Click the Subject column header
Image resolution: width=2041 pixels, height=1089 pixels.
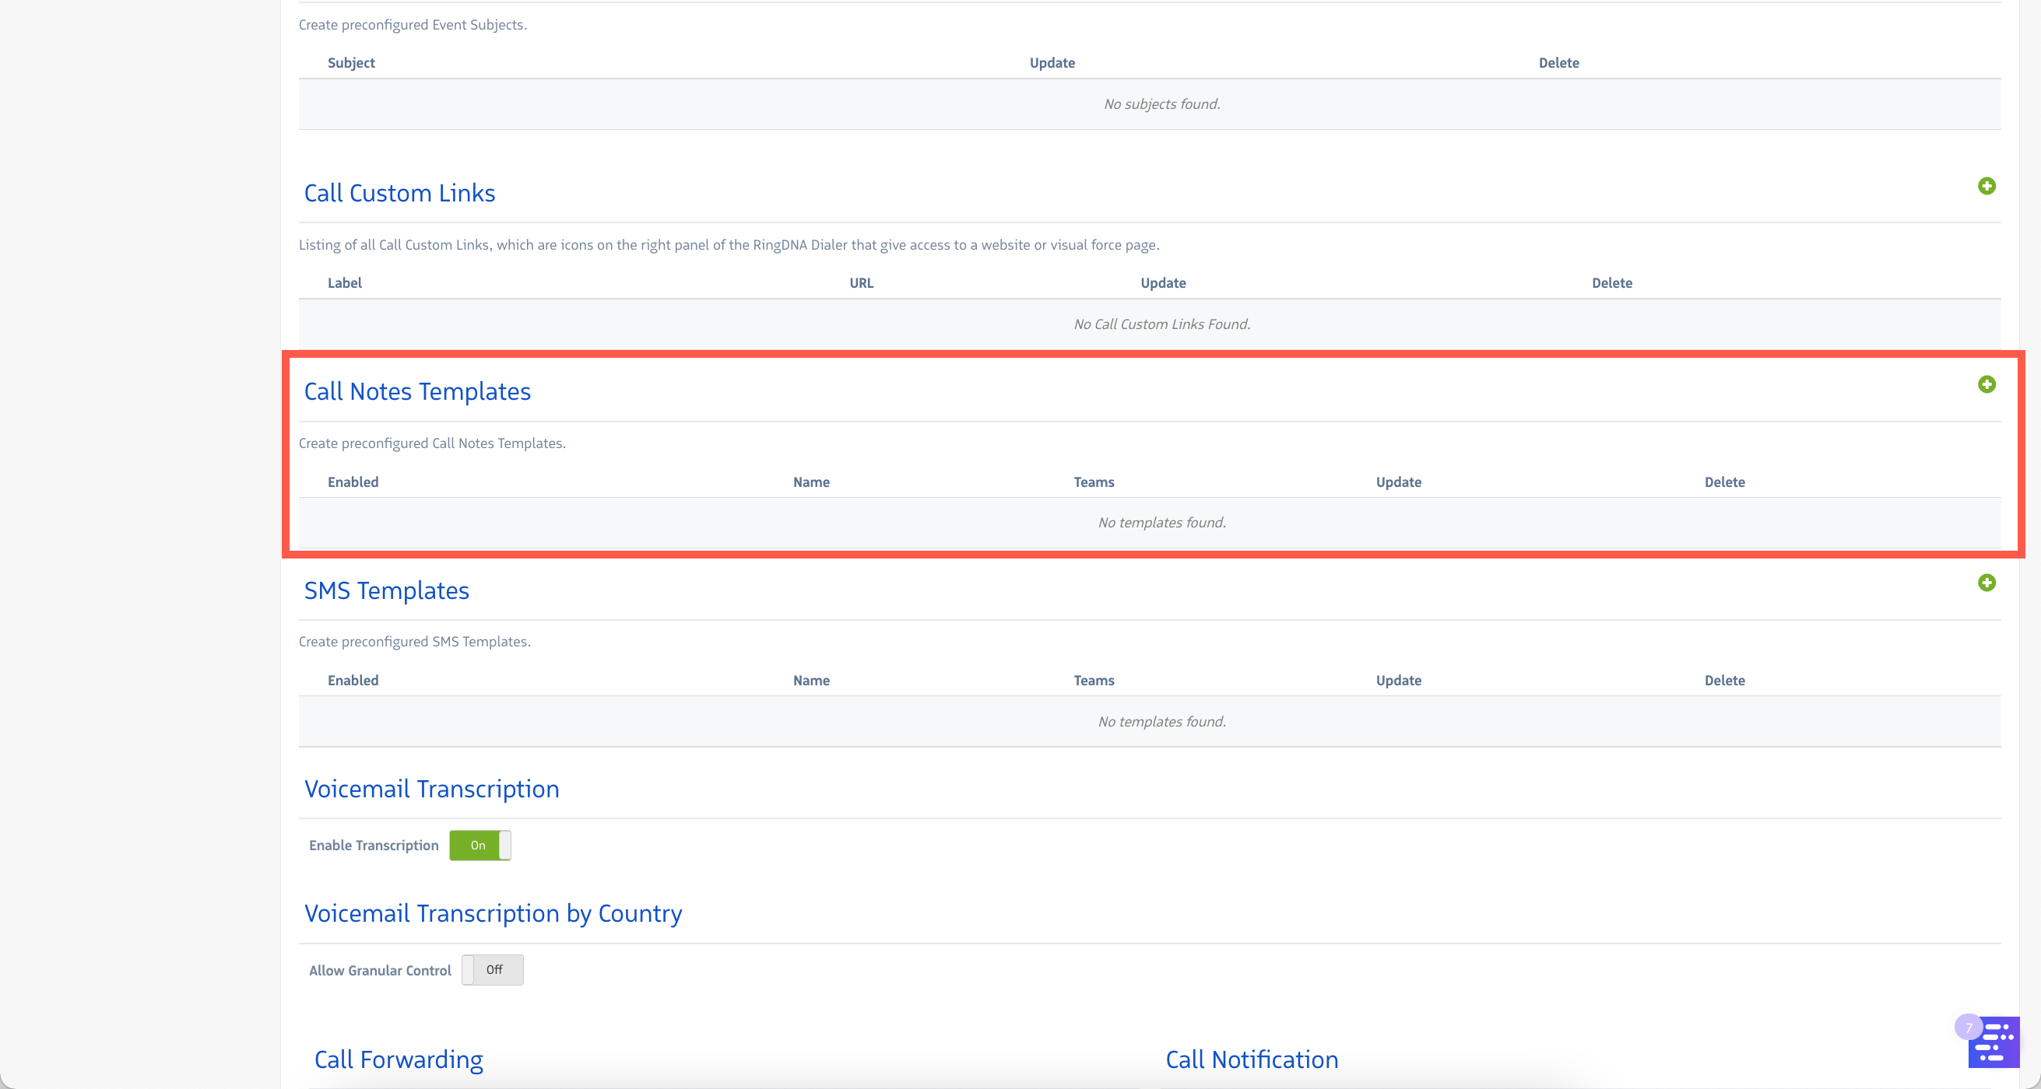coord(351,62)
